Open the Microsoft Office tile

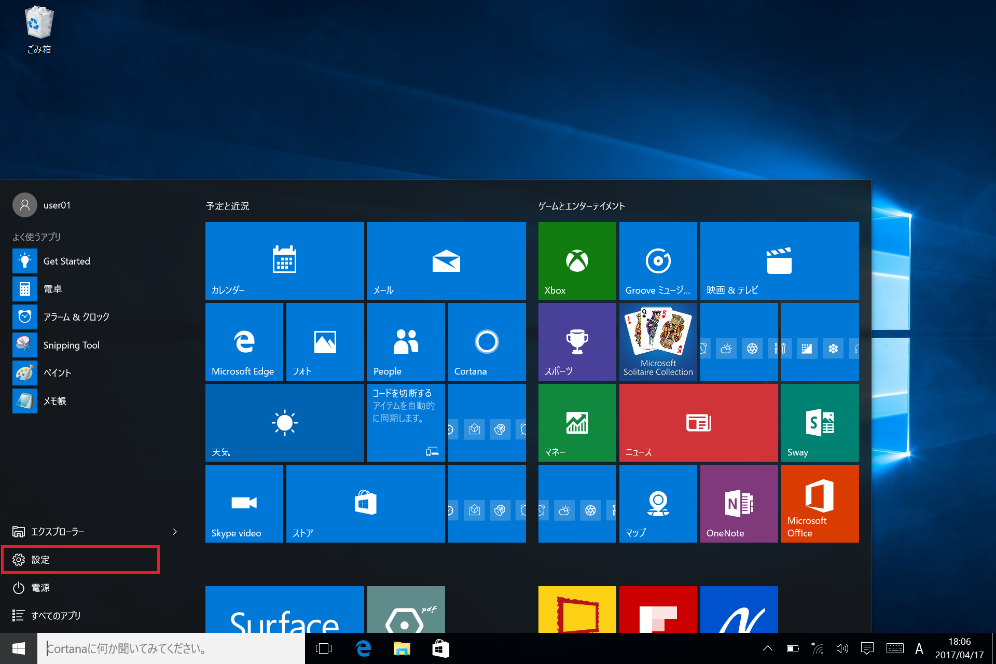(820, 503)
